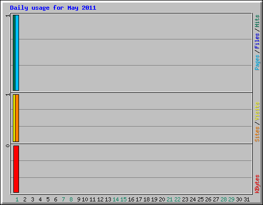
Task: Click day 1 on the x-axis
Action: click(x=17, y=199)
